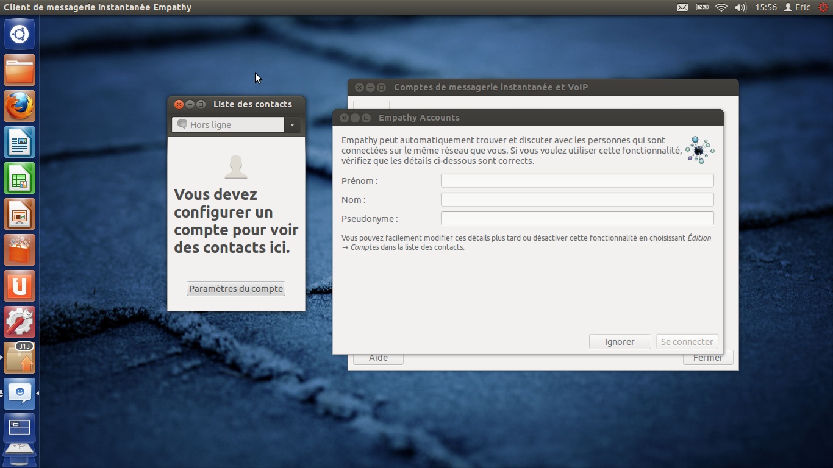Open Ubuntu Software Center
This screenshot has width=833, height=468.
click(20, 250)
